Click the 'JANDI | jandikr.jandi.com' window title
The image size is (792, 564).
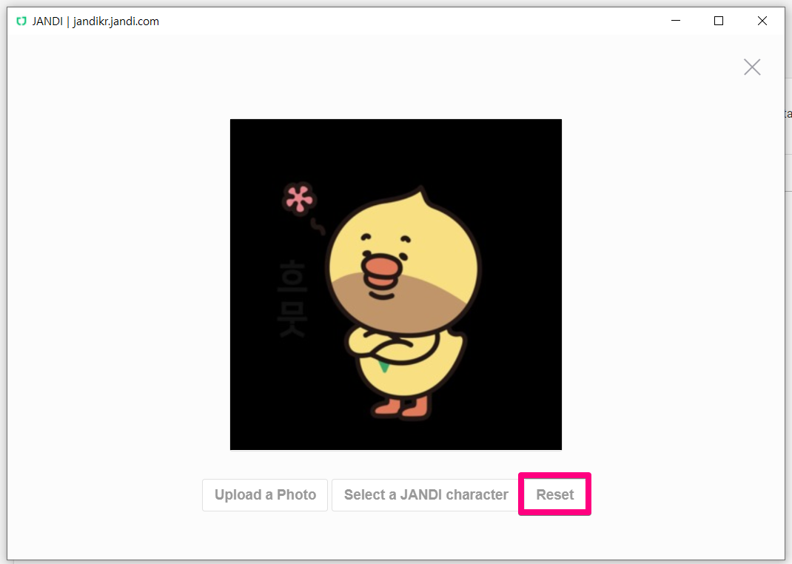[x=96, y=21]
